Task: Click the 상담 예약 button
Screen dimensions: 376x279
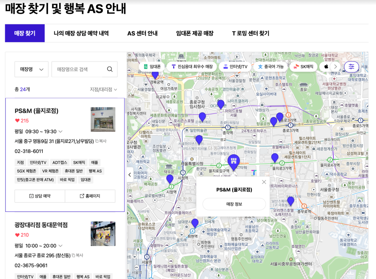Action: pyautogui.click(x=40, y=196)
